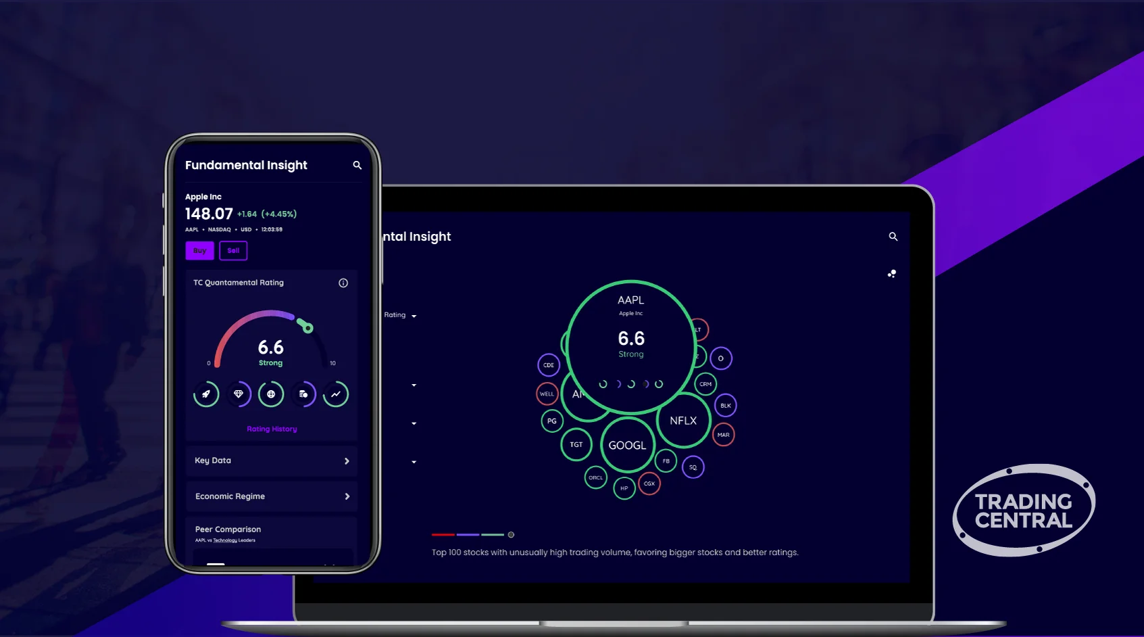Image resolution: width=1144 pixels, height=637 pixels.
Task: Tap the Sell button for Apple Inc
Action: coord(233,251)
